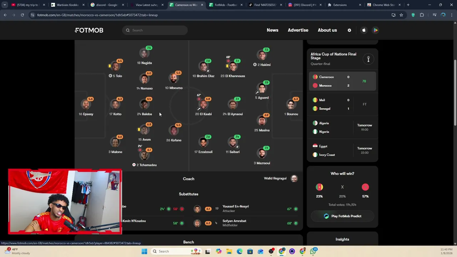
Task: Click player 24 El Aynaoui
Action: (233, 107)
